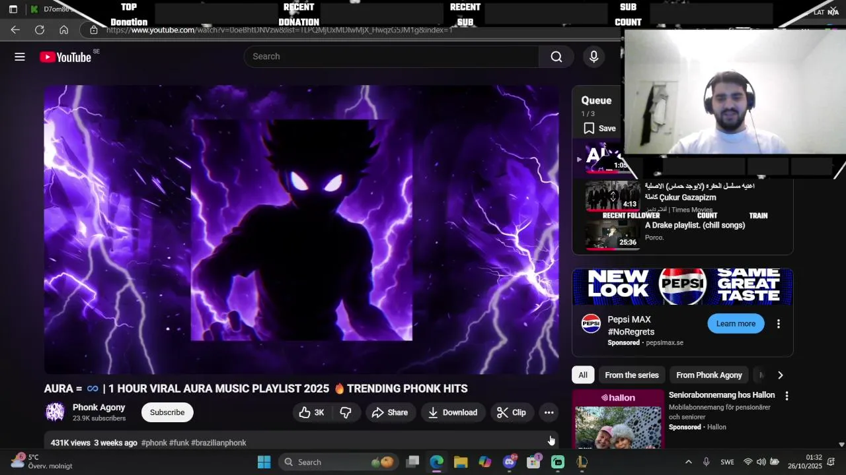Open File Explorer from the taskbar
846x475 pixels.
click(x=461, y=462)
